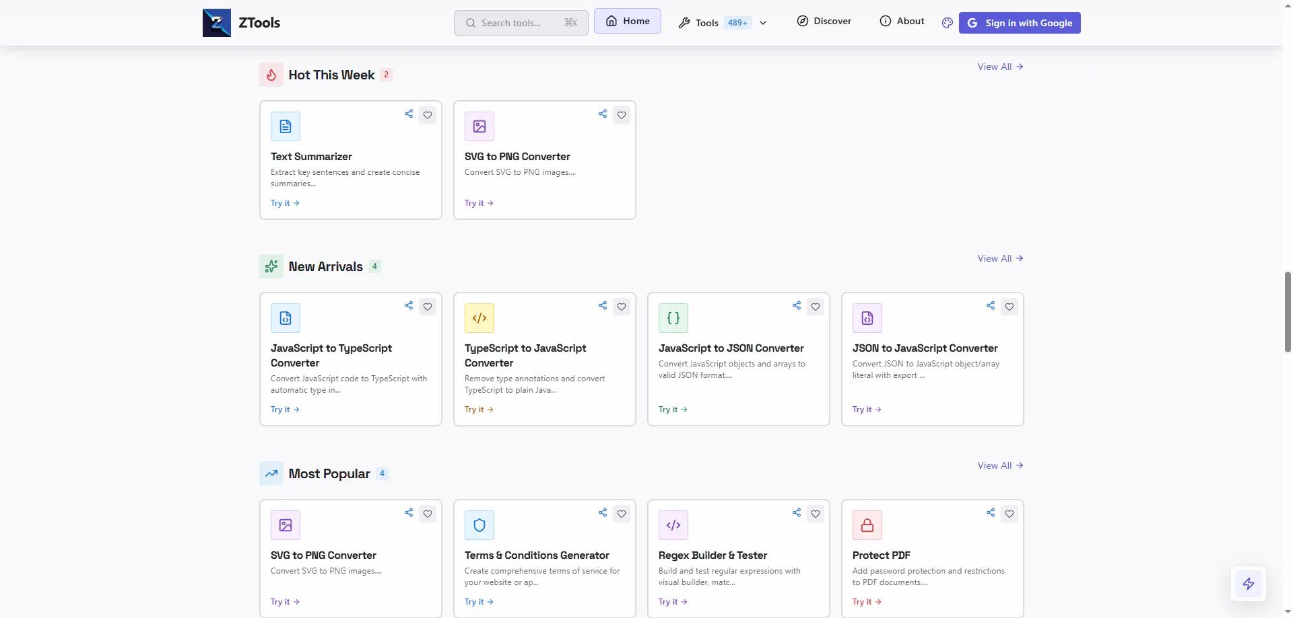Open the Terms & Conditions Generator title

(x=537, y=555)
